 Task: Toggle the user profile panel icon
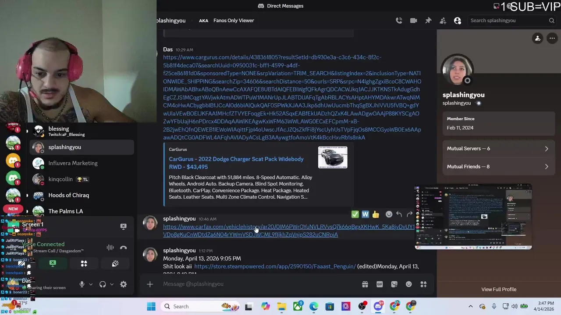point(458,21)
